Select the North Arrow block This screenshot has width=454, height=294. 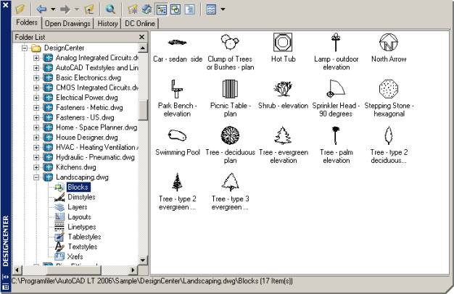pyautogui.click(x=389, y=49)
